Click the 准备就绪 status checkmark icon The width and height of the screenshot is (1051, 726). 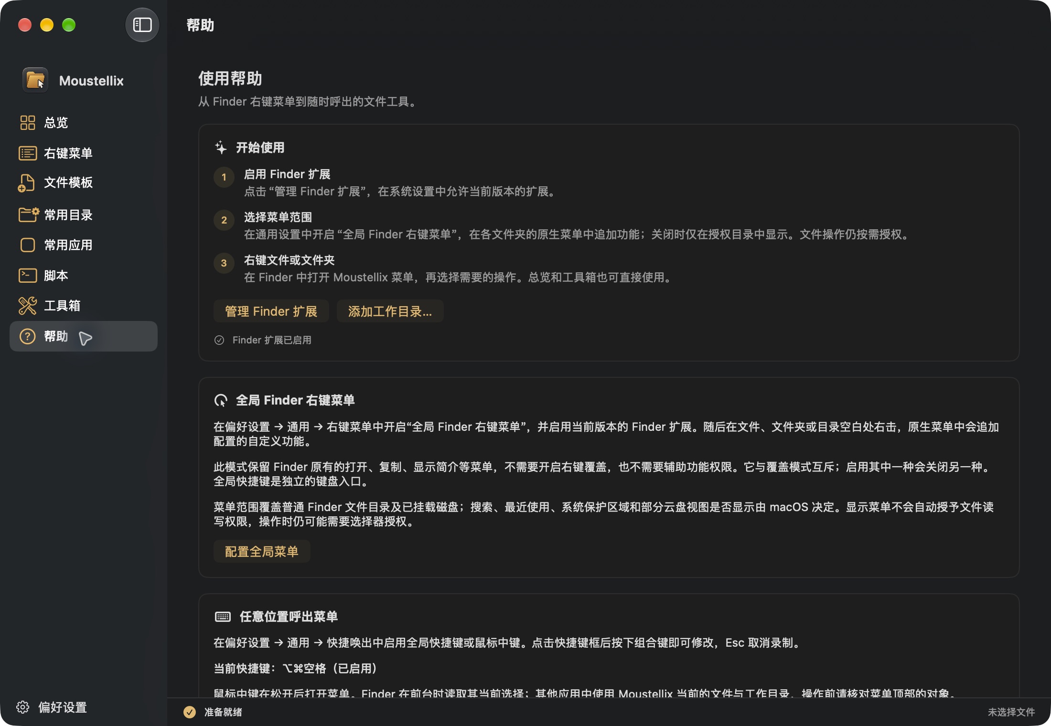coord(190,712)
